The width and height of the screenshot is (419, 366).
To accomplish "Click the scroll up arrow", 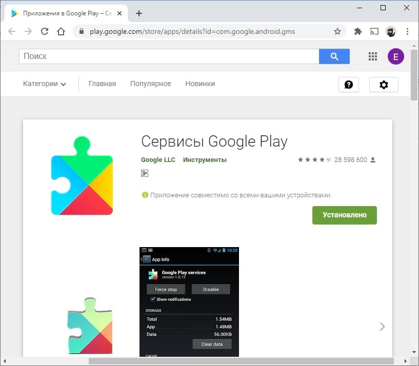I will [x=414, y=46].
